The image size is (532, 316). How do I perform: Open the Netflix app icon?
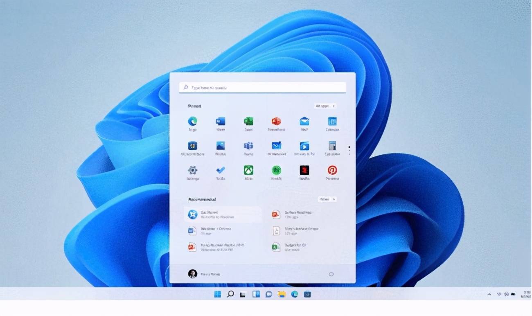(304, 170)
